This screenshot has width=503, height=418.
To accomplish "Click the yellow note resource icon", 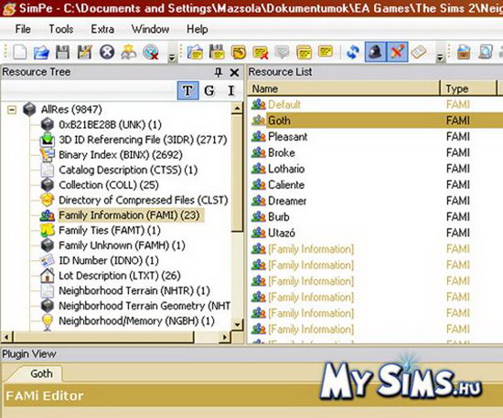I will (326, 51).
